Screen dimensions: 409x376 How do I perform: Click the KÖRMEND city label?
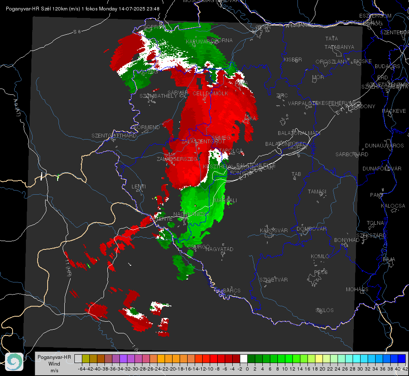tap(146, 127)
